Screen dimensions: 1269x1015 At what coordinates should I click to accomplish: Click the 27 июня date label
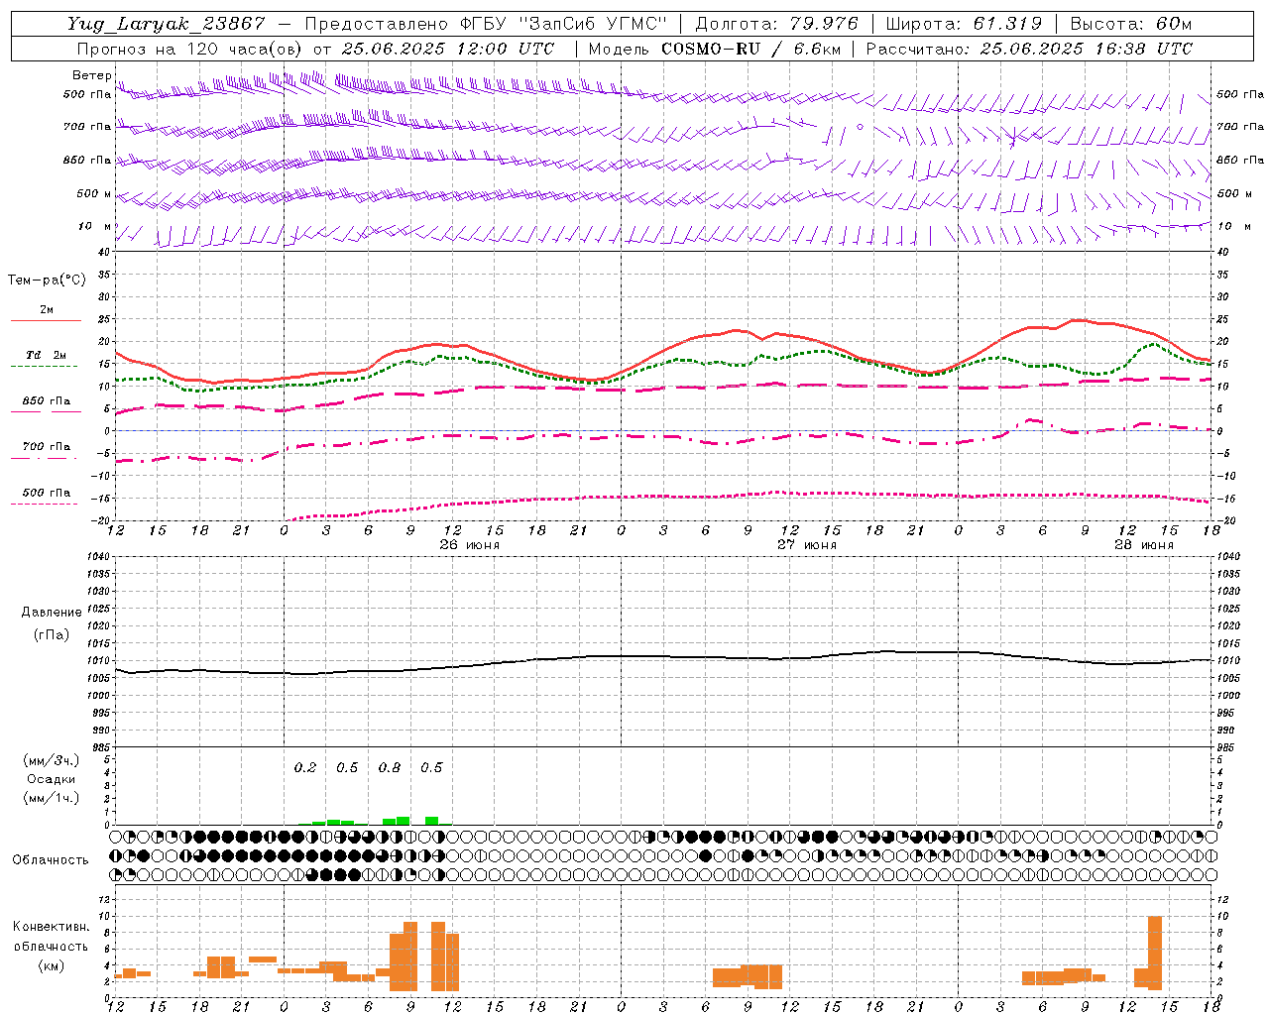pyautogui.click(x=806, y=545)
